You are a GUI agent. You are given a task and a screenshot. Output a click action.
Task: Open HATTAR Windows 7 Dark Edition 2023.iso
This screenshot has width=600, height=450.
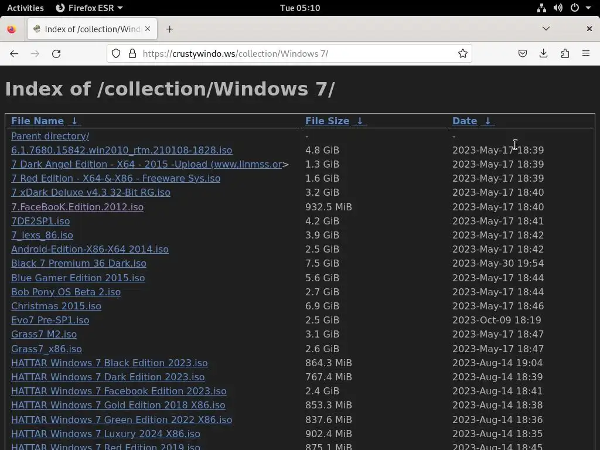point(108,377)
